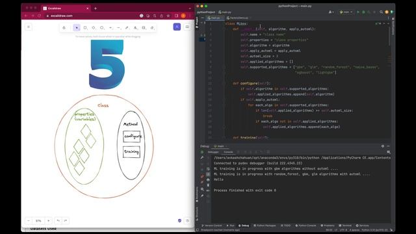Open Python Packages tool window

click(265, 226)
